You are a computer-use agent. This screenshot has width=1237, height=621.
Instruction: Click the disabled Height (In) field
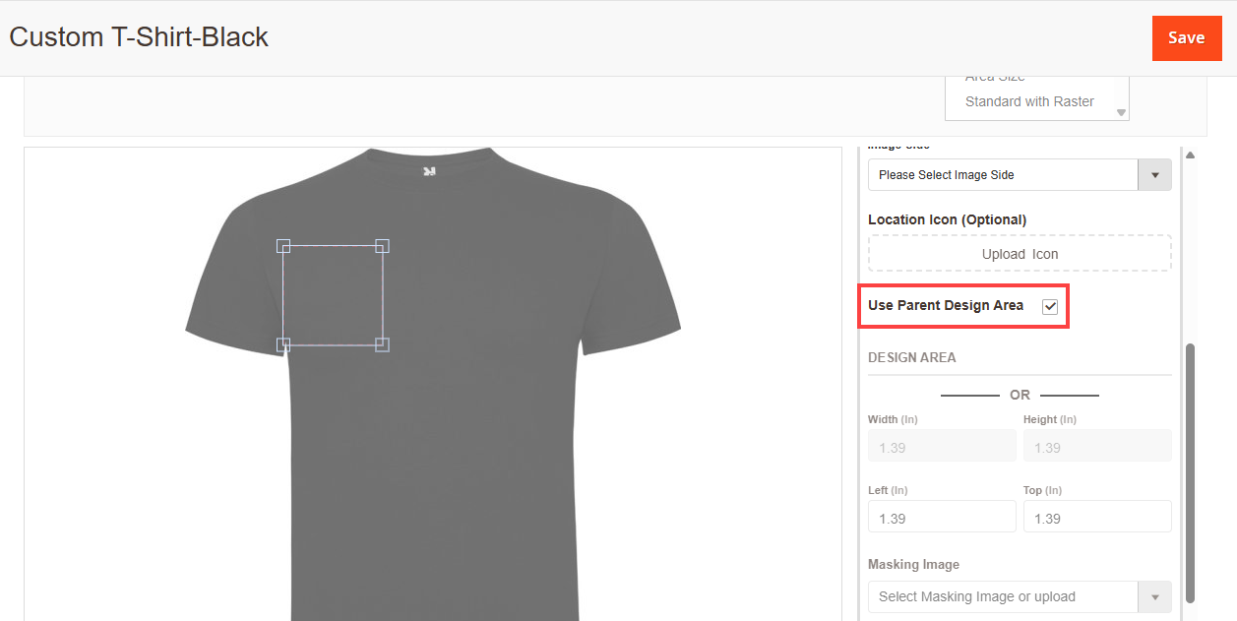[x=1096, y=447]
